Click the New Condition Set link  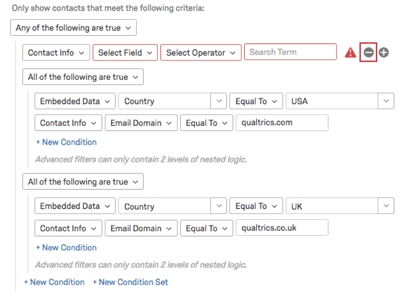pyautogui.click(x=130, y=282)
